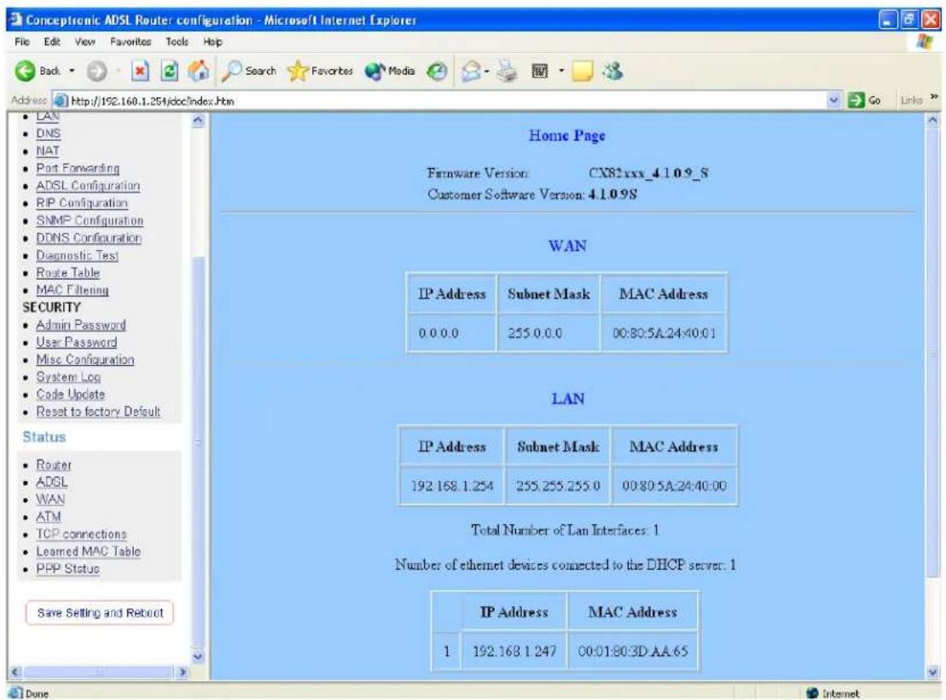Refresh the page with the green arrows icon
Screen dimensions: 946x700
[170, 71]
